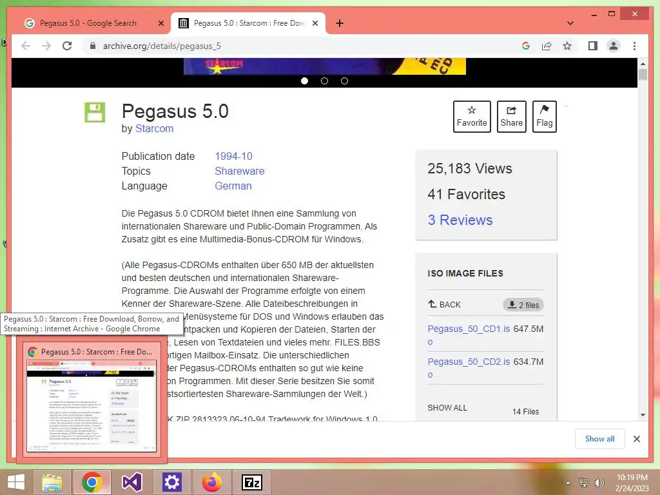Select the Pegasus 5.0 Starcom archive tab

pos(248,23)
